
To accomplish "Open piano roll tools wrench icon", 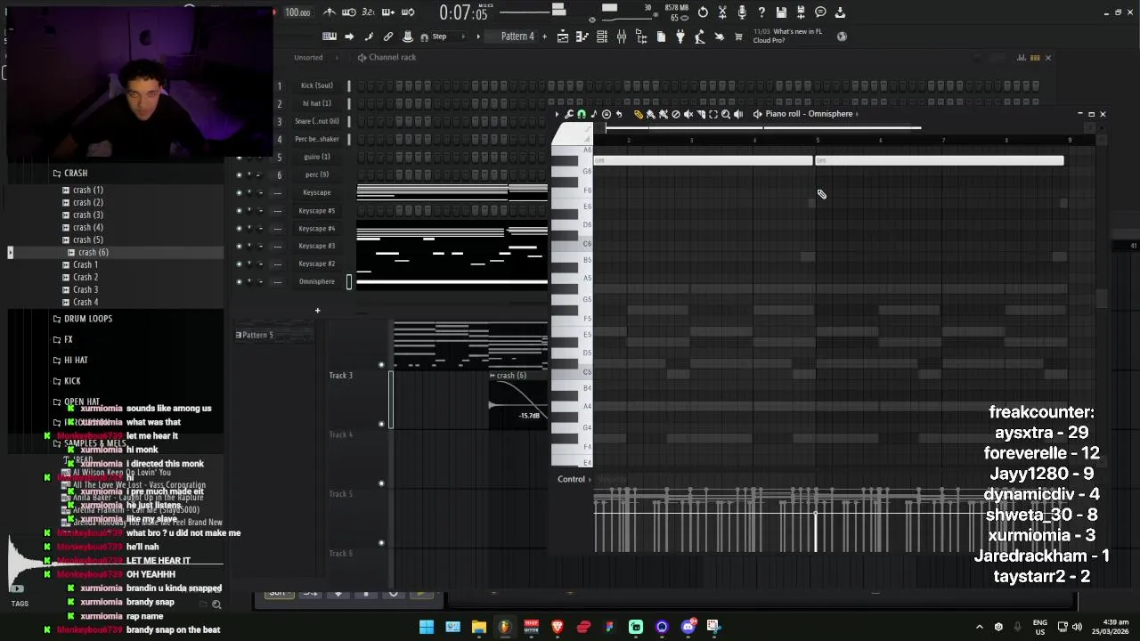I will [x=569, y=114].
